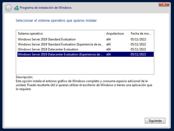This screenshot has width=174, height=131.
Task: Select Datacenter Evaluation (Experiencia de escritorio) row
Action: (85, 54)
